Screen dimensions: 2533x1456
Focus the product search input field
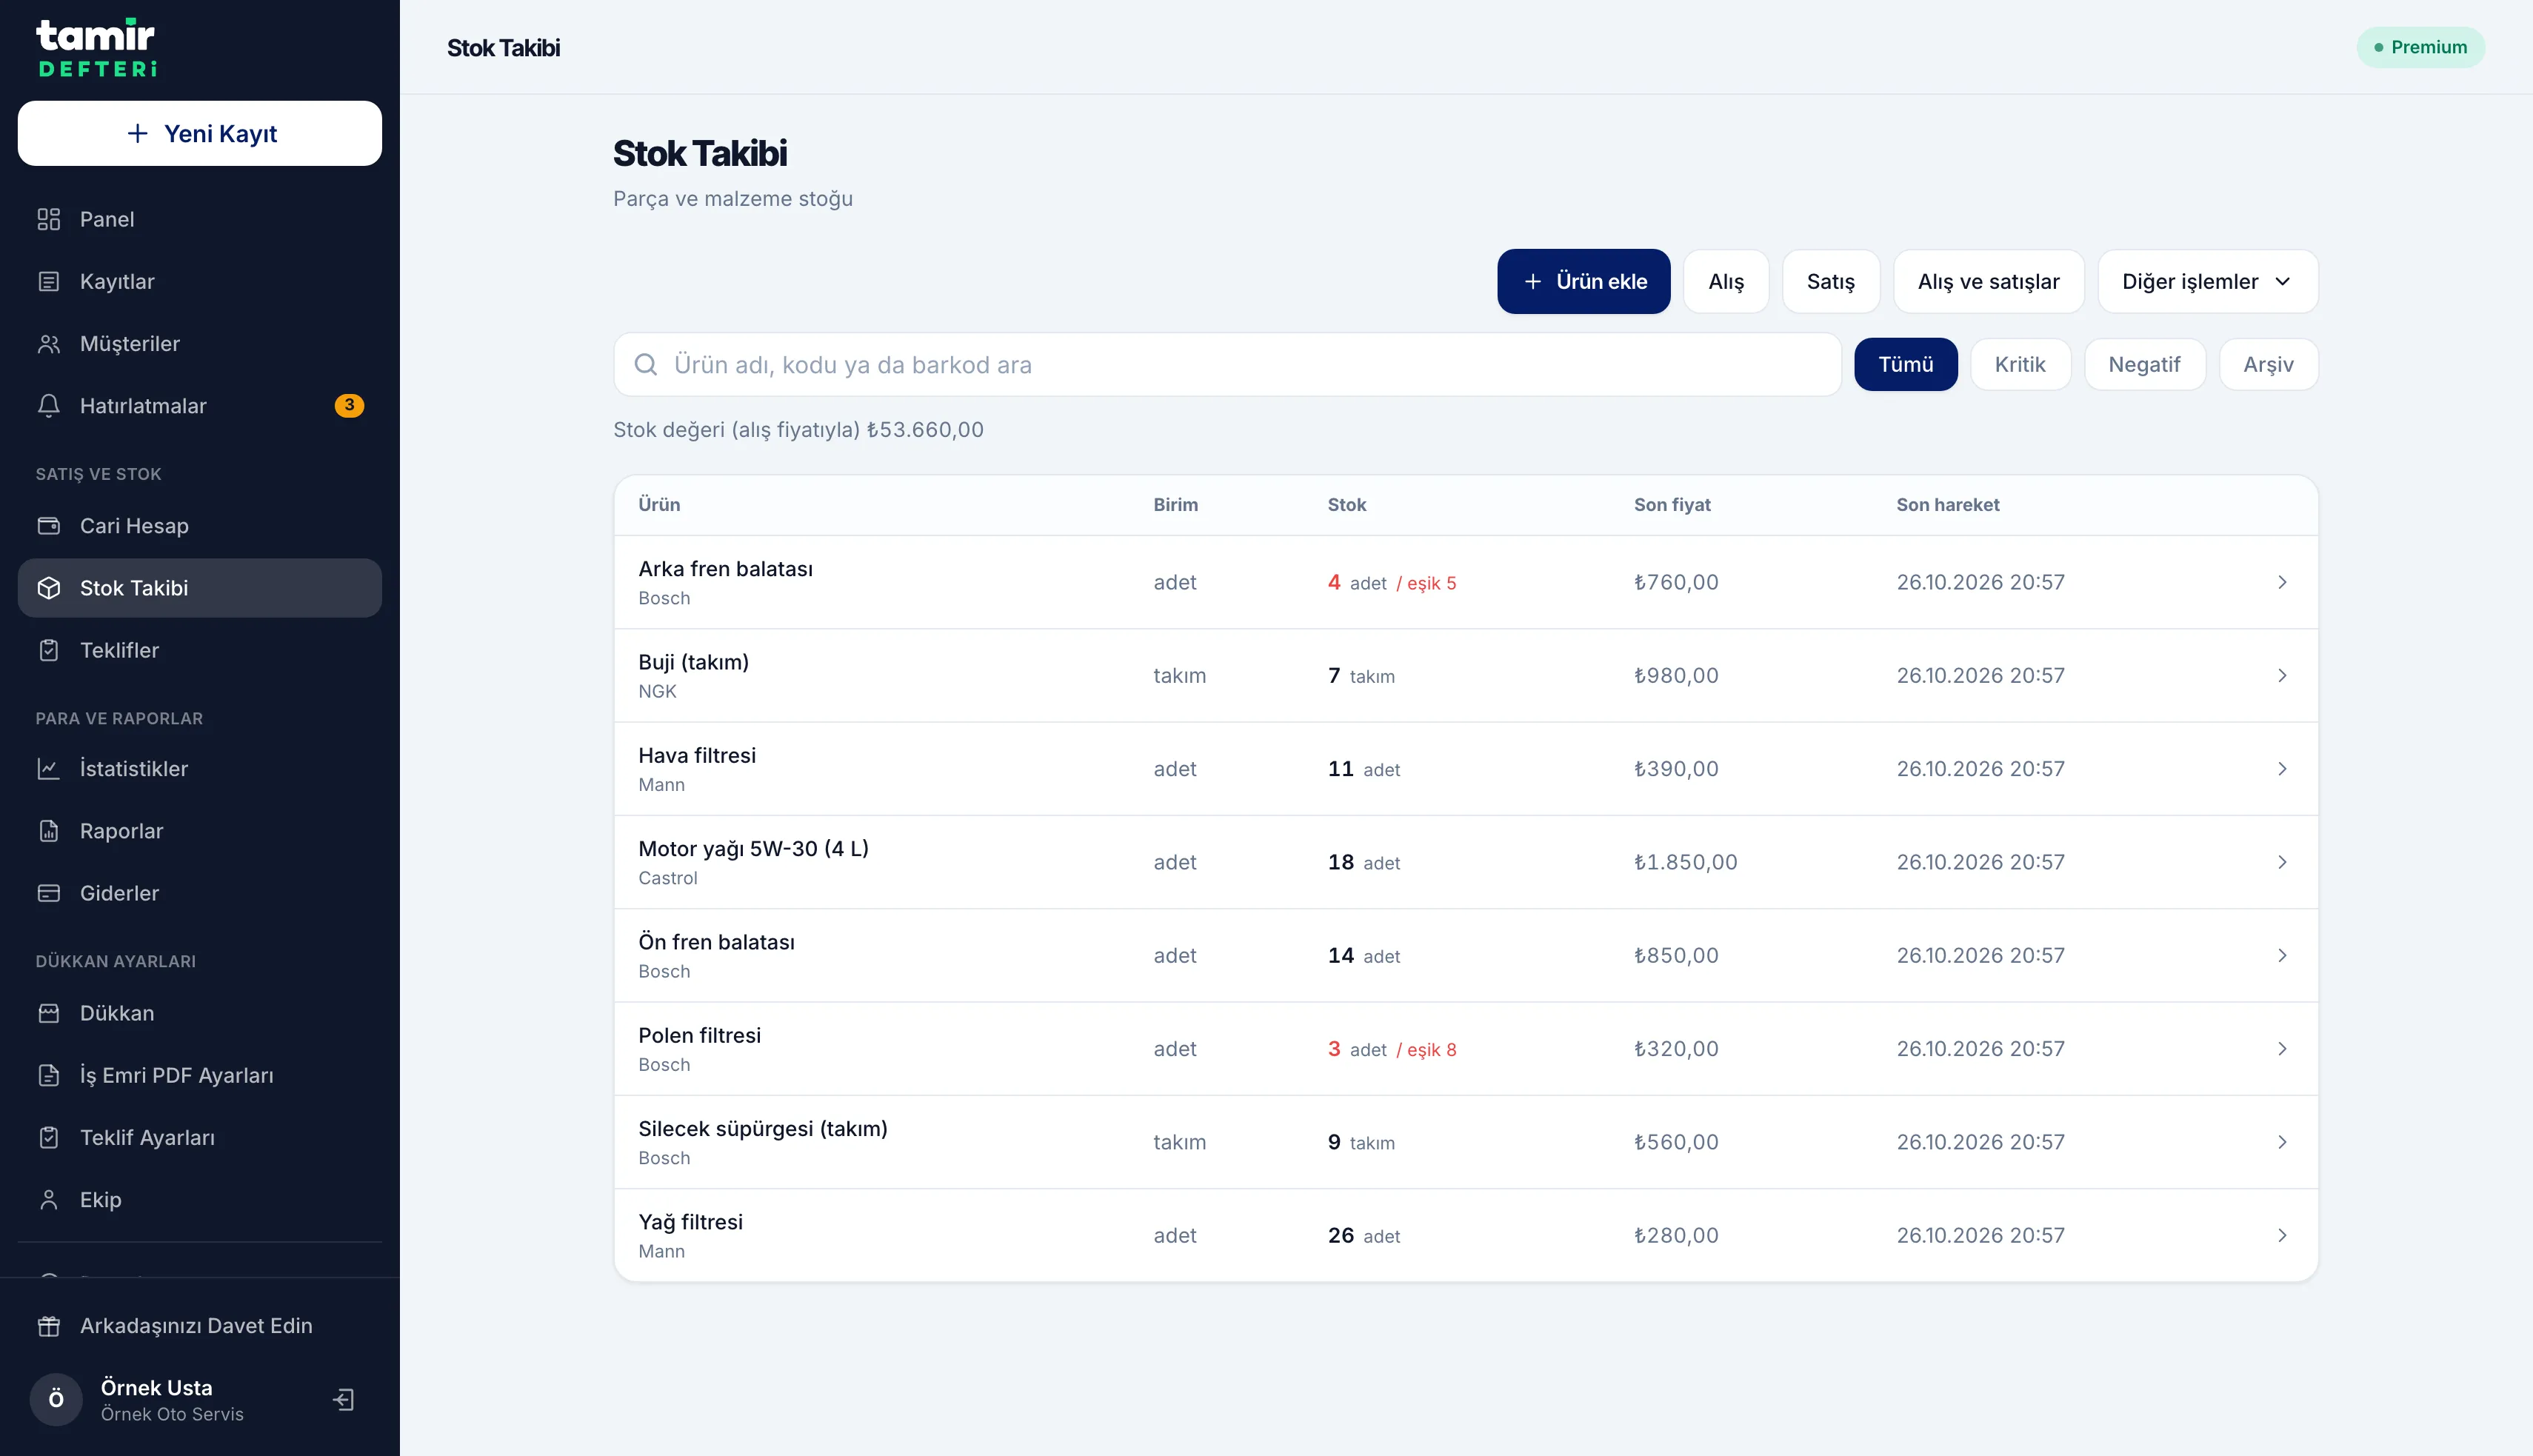[1227, 365]
